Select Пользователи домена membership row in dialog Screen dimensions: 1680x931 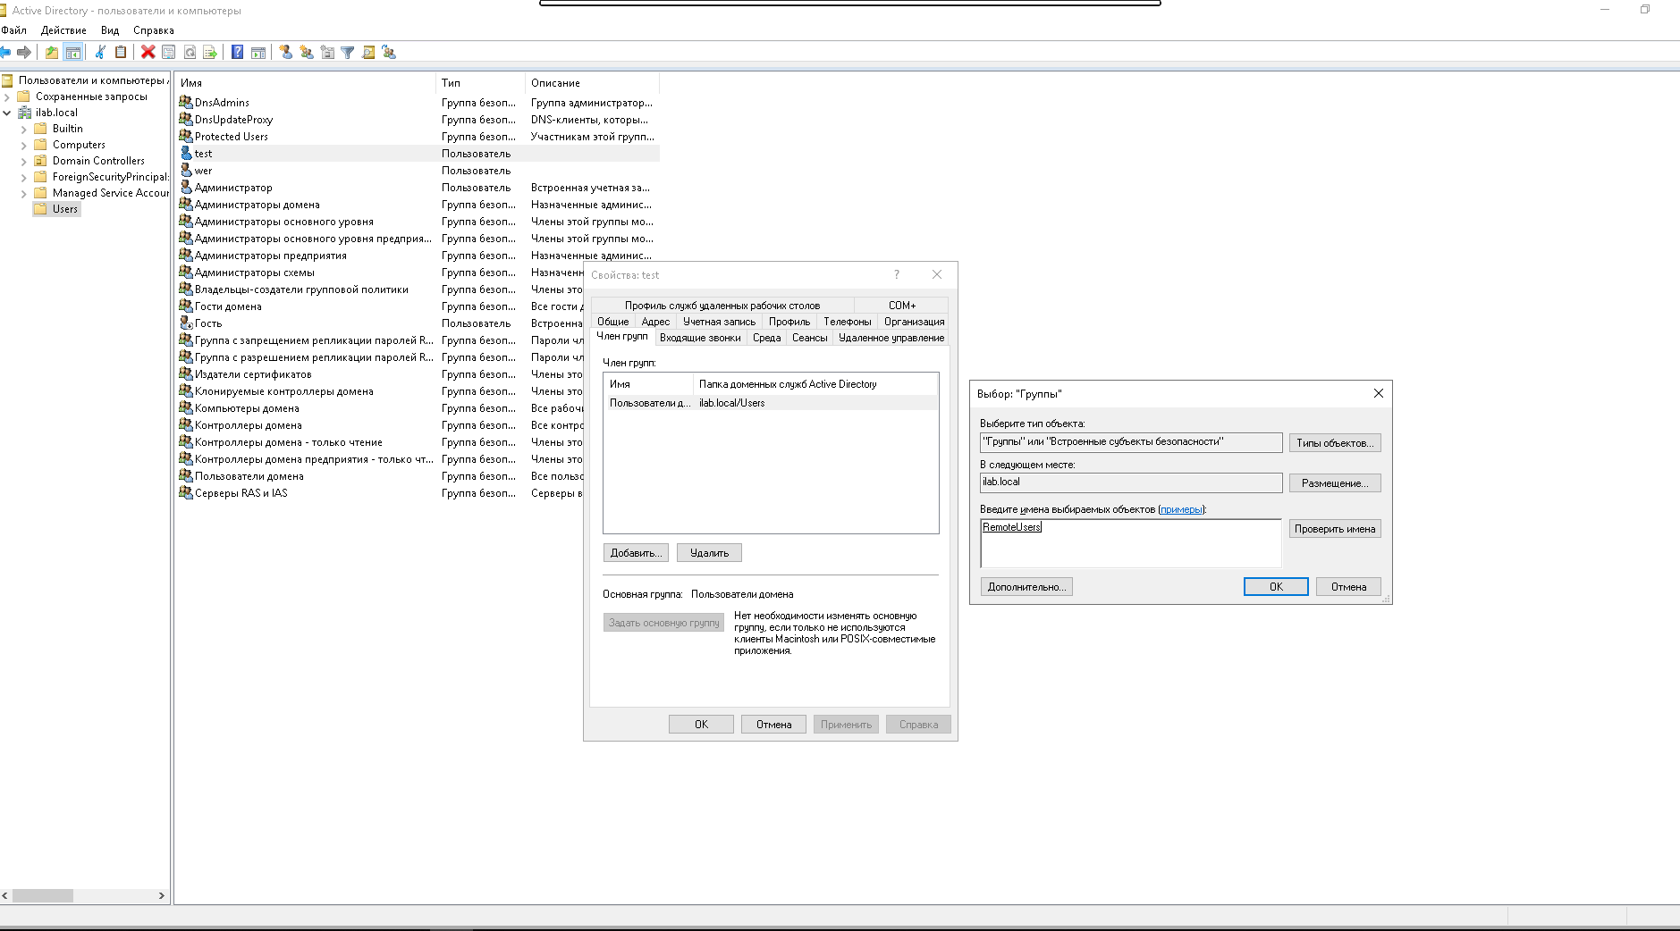pyautogui.click(x=771, y=403)
